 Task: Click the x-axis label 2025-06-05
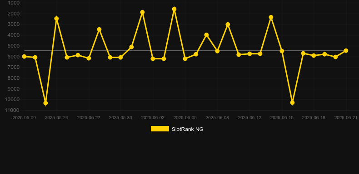(185, 118)
